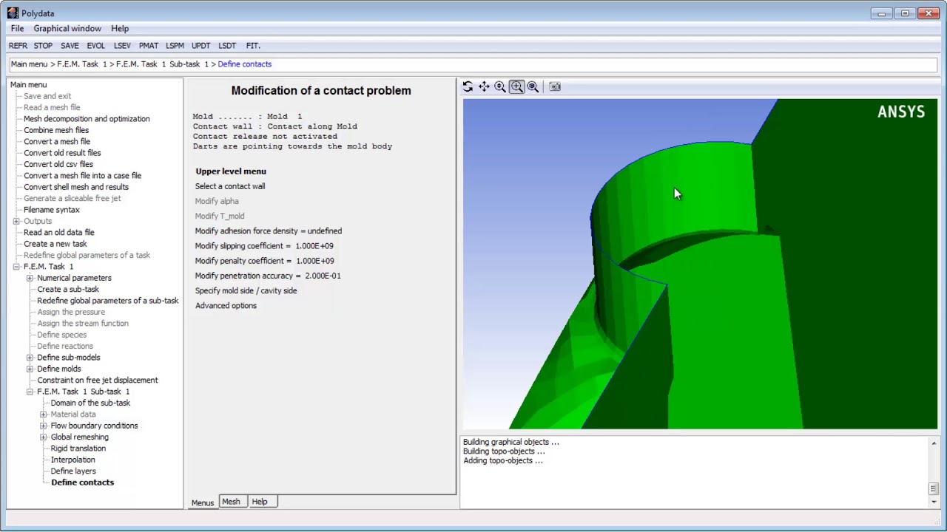Select Filename syntax

(x=52, y=210)
